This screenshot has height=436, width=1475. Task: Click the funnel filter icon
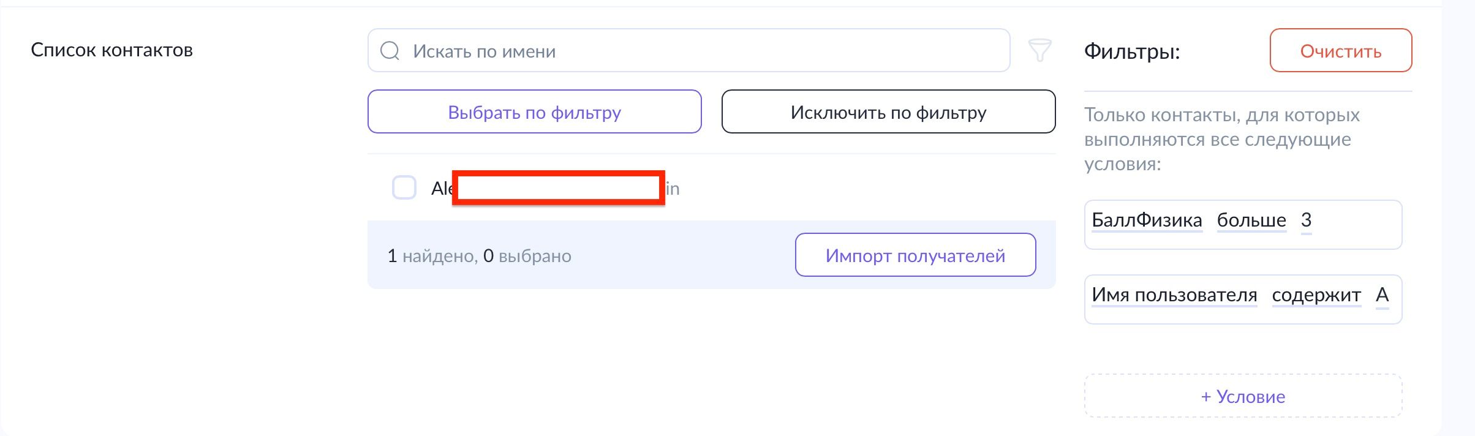click(x=1039, y=50)
